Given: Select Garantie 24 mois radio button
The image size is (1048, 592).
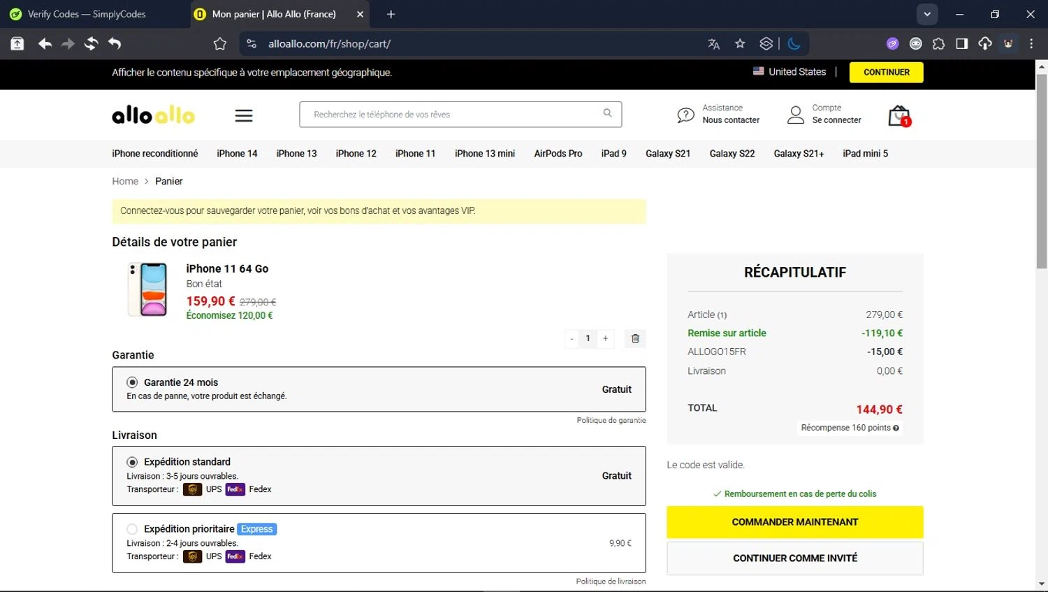Looking at the screenshot, I should 132,382.
